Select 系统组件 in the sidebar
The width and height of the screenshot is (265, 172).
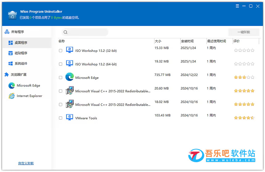[x=27, y=64]
